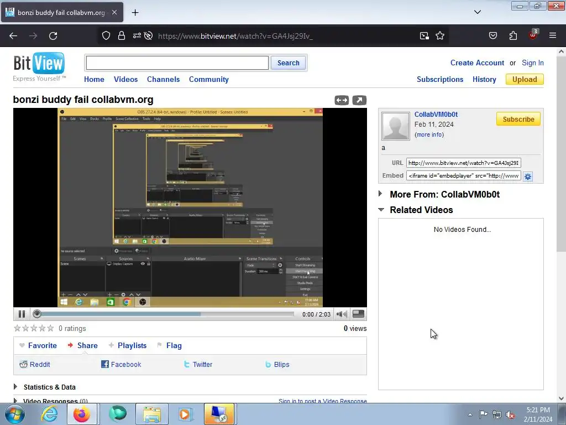Show hidden system tray icons arrow
Screen dimensions: 566x425
[x=470, y=414]
